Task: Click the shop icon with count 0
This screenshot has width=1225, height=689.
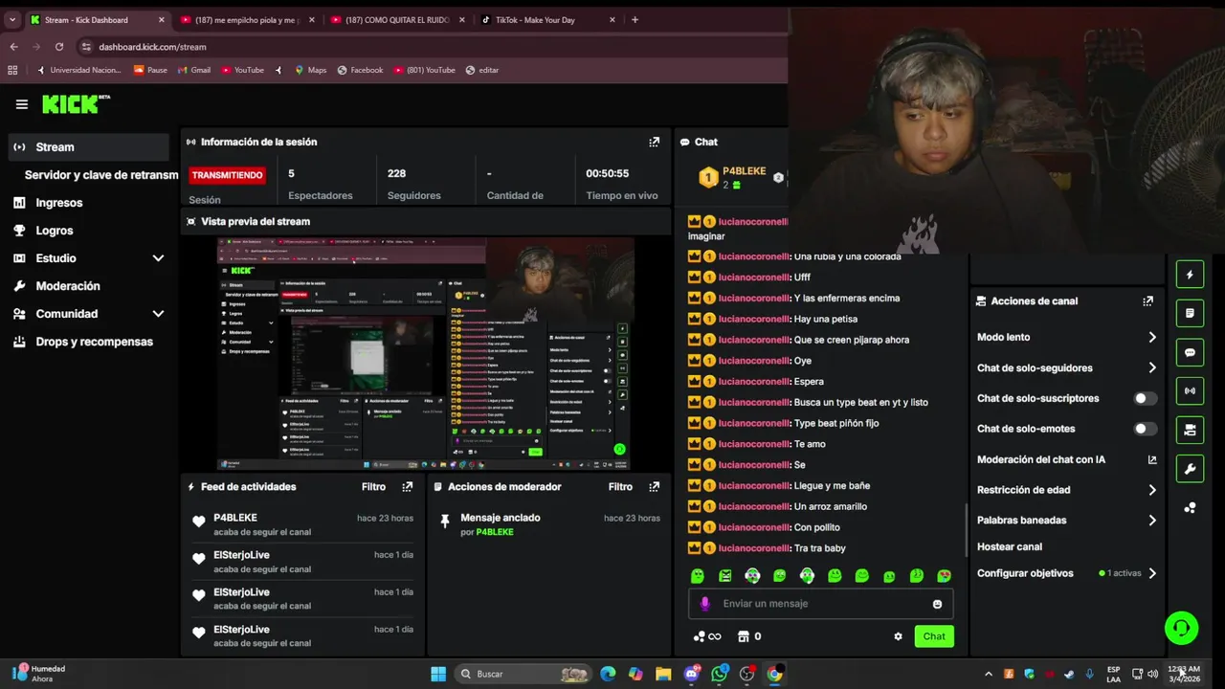Action: click(x=743, y=636)
